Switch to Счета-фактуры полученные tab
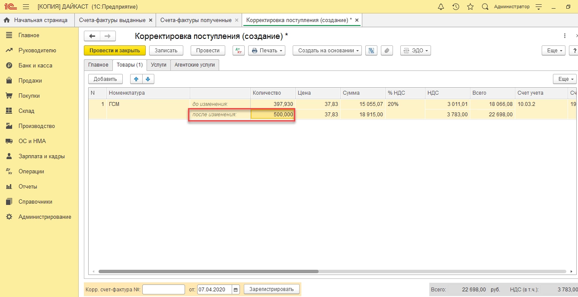 click(x=196, y=20)
